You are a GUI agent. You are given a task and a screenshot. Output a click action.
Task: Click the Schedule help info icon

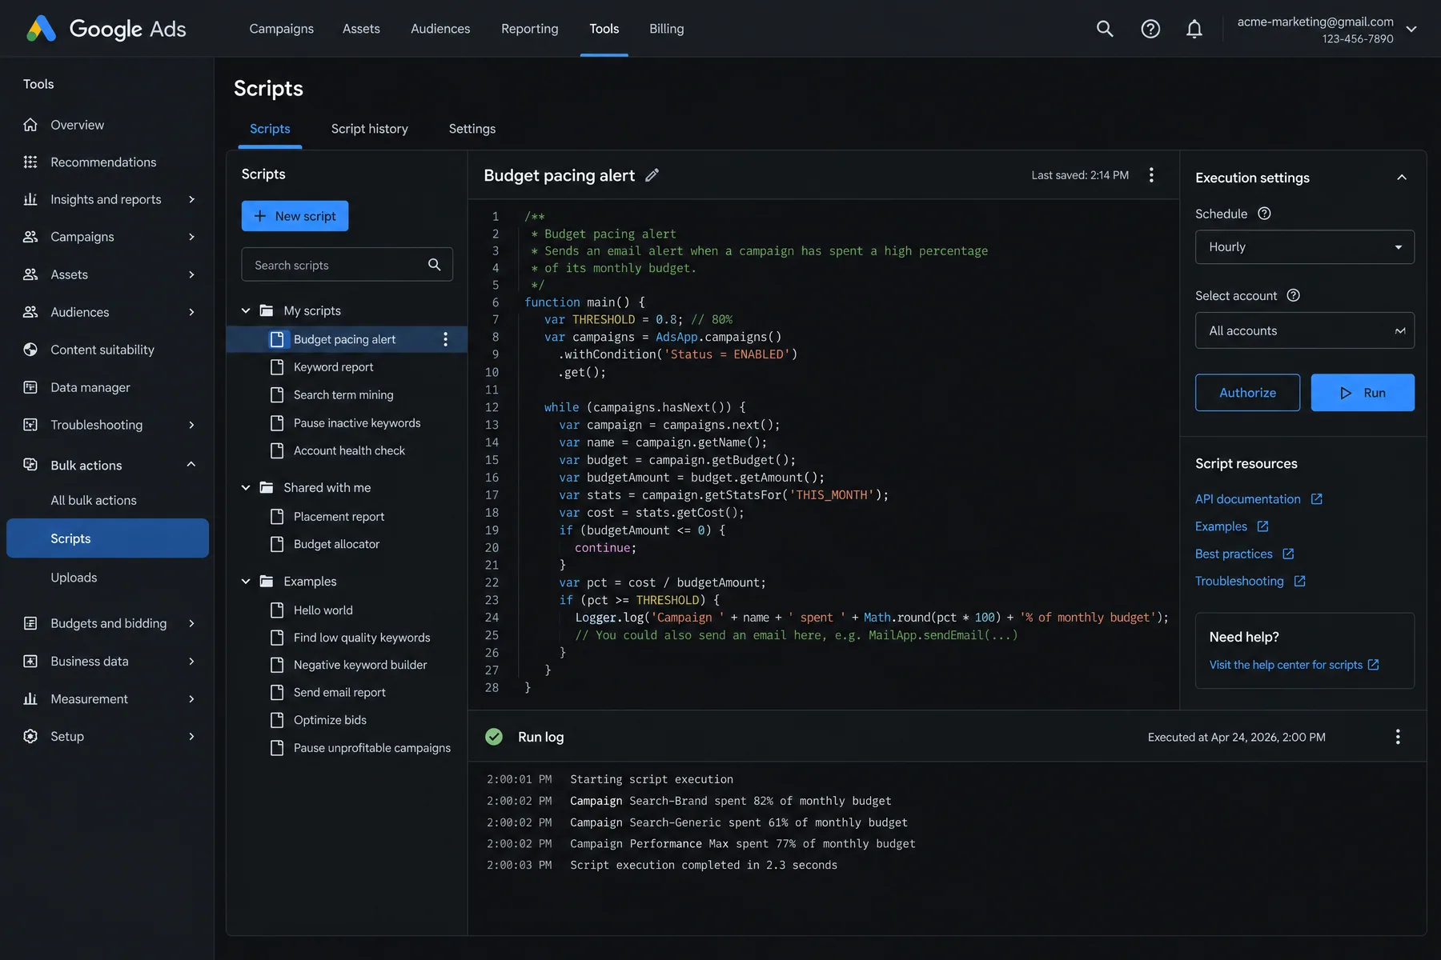tap(1265, 214)
